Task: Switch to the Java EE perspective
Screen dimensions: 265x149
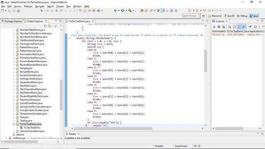Action: [229, 16]
